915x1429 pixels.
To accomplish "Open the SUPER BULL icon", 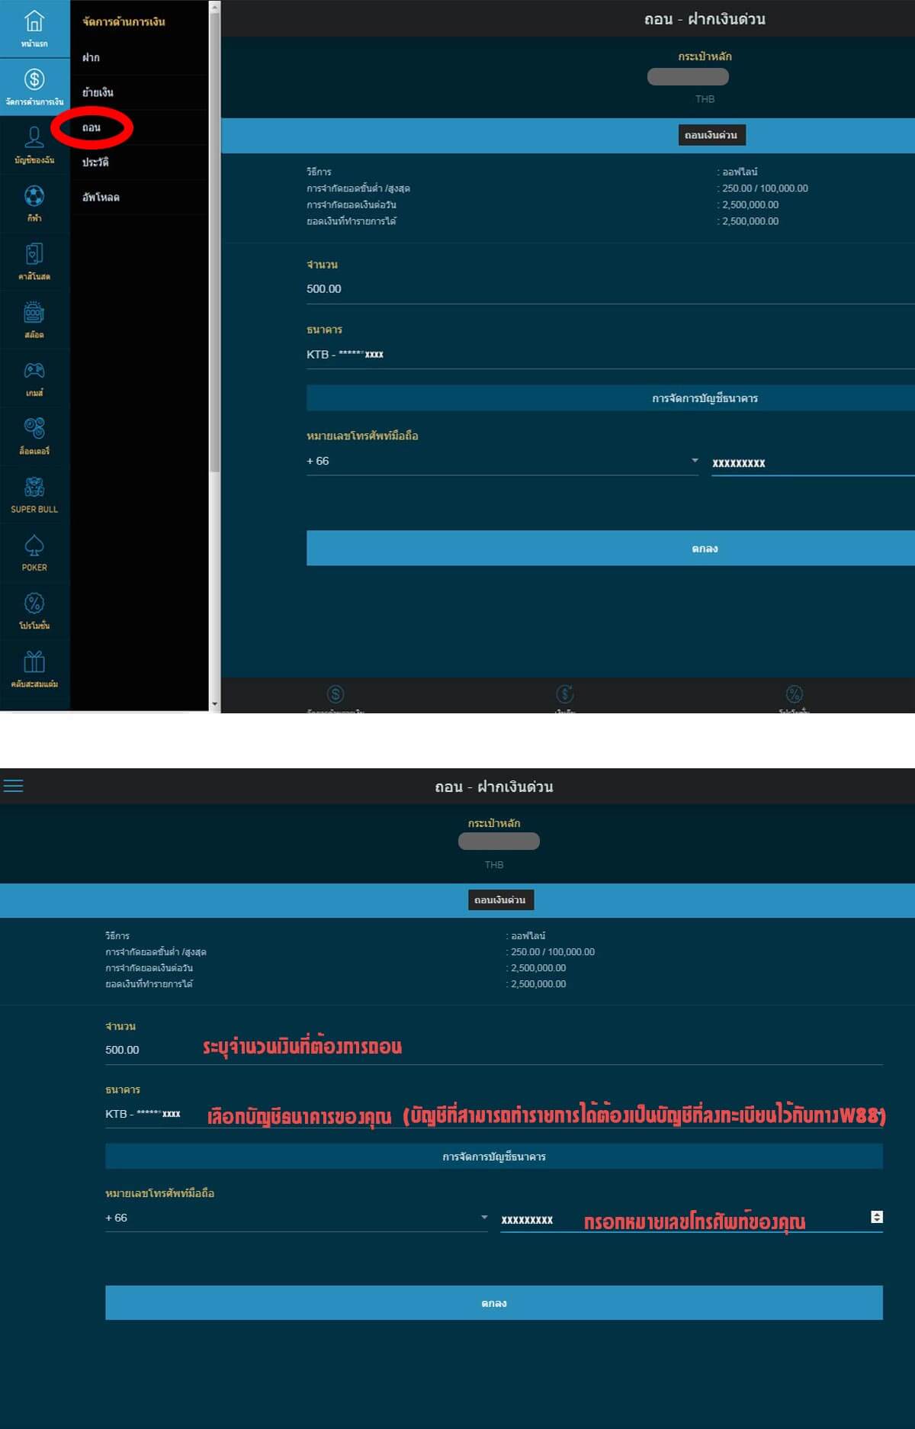I will 34,487.
